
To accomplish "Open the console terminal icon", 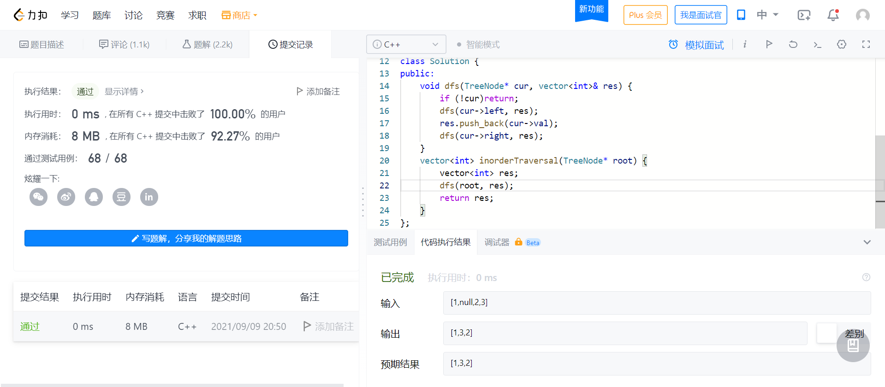I will 817,45.
